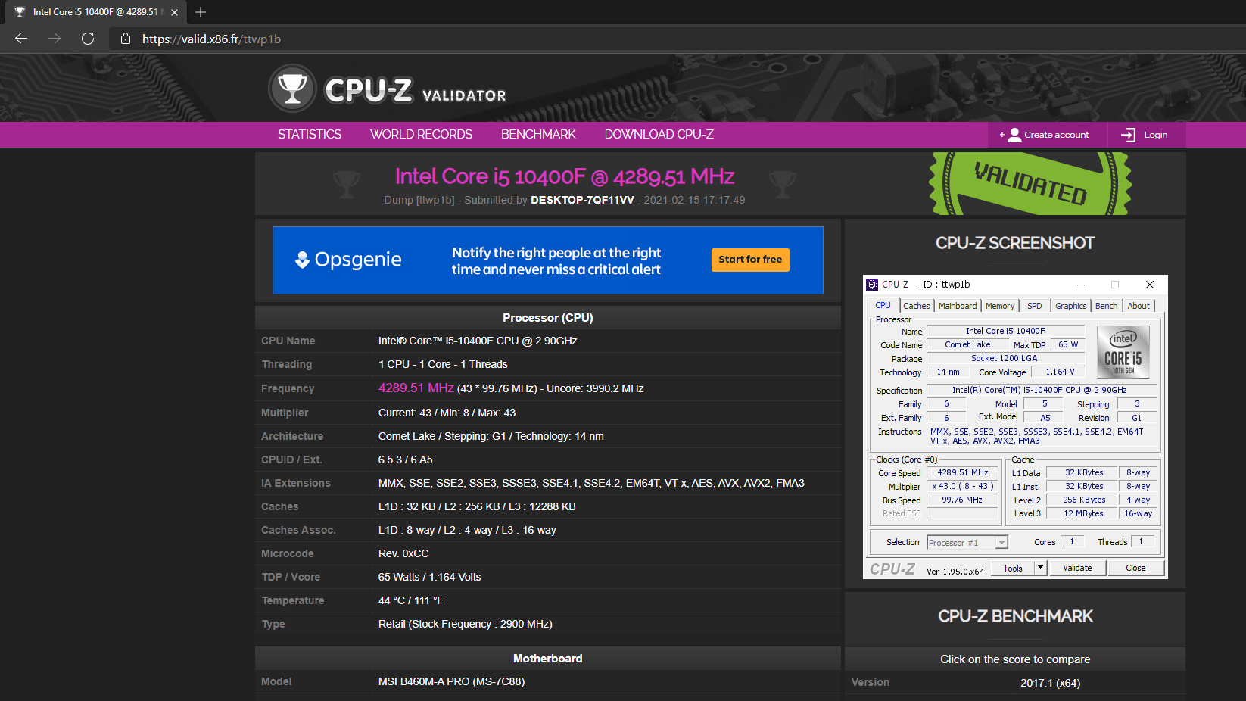Click the Processor (CPU) section header
This screenshot has width=1246, height=701.
548,318
